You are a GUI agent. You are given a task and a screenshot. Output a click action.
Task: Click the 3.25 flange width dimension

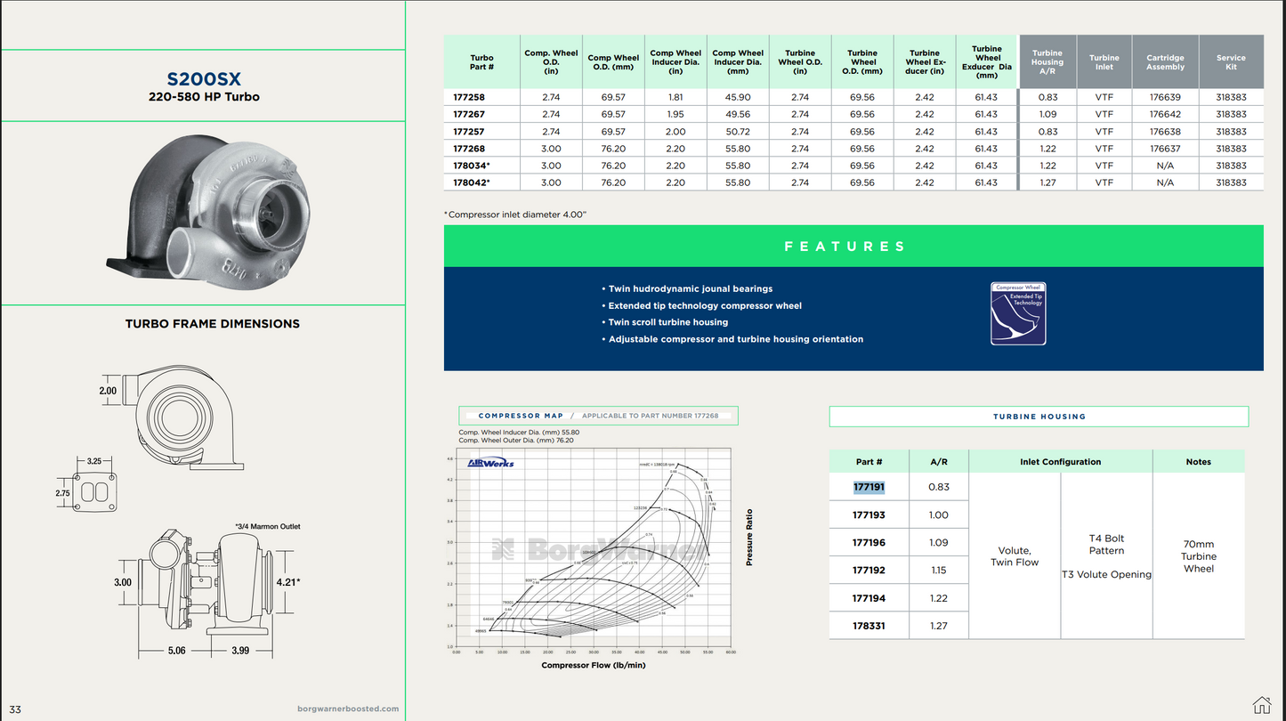[93, 461]
